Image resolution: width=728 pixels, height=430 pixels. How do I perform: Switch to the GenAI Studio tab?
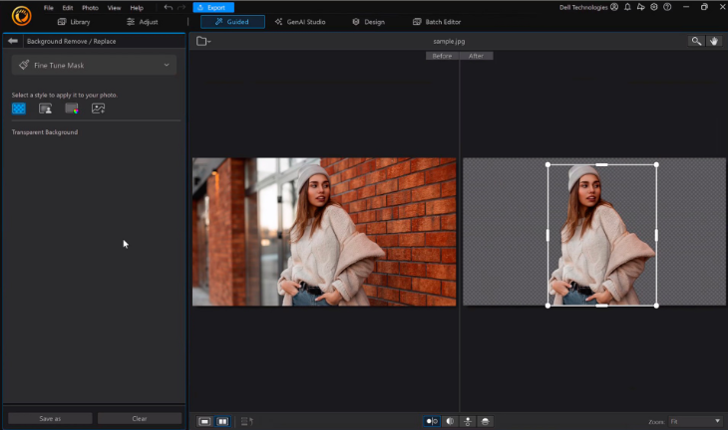click(x=302, y=21)
